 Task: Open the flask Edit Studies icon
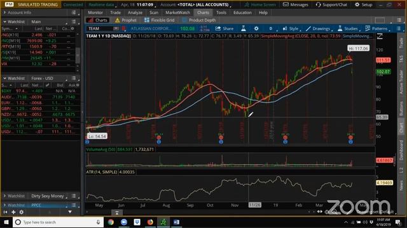pyautogui.click(x=244, y=28)
